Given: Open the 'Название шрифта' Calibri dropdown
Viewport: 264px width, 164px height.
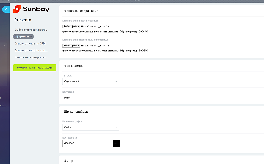Looking at the screenshot, I should 91,127.
